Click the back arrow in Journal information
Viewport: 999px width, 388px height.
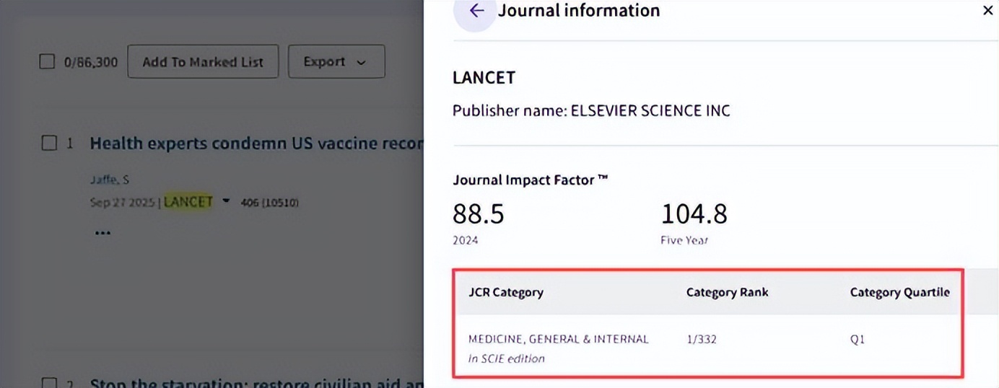tap(476, 11)
